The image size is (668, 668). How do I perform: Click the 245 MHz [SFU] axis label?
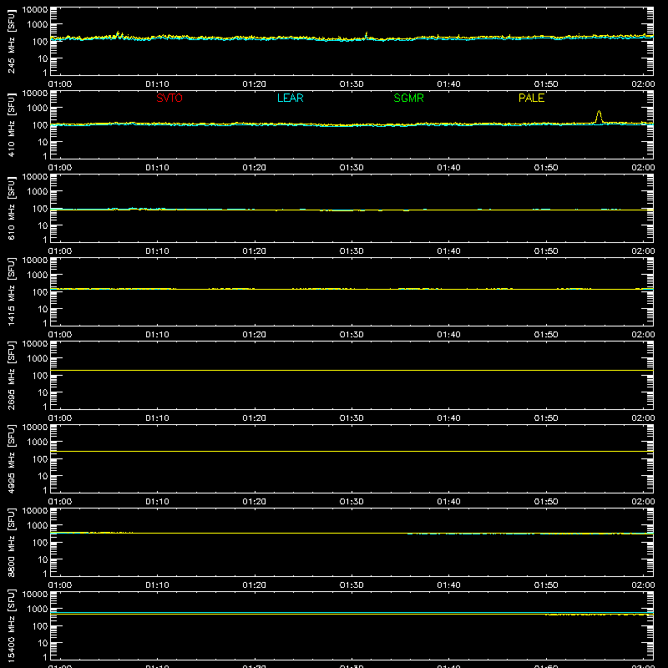11,41
